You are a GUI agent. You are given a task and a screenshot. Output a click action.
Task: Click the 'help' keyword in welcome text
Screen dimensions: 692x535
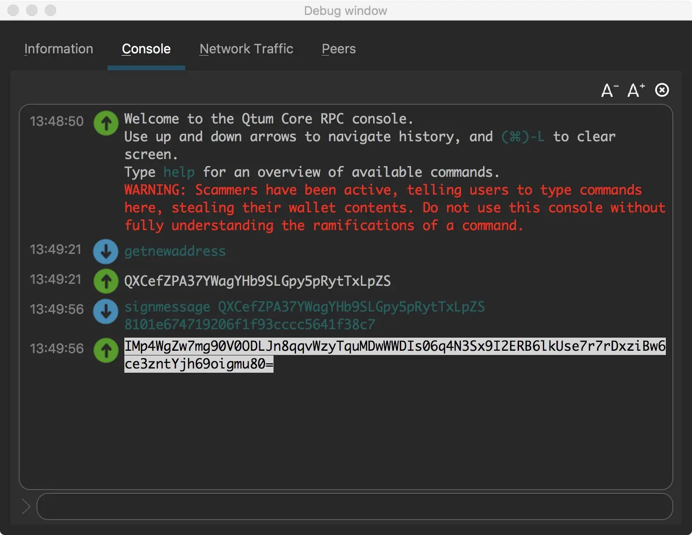[x=179, y=172]
